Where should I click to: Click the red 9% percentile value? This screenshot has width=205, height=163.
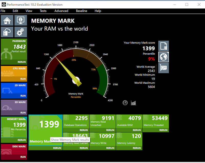click(x=151, y=59)
